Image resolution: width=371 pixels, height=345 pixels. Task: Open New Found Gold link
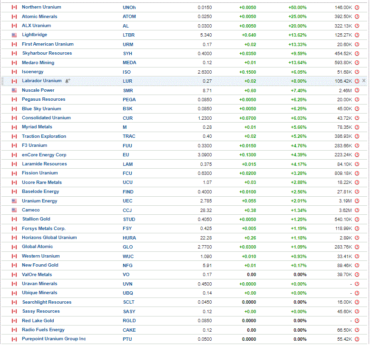pyautogui.click(x=40, y=265)
